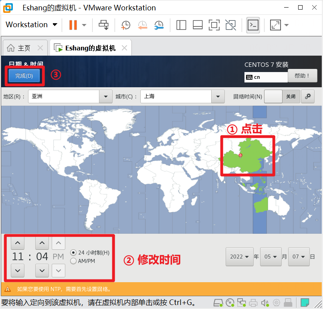Click the sound card status icon
The image size is (323, 309).
click(x=265, y=303)
